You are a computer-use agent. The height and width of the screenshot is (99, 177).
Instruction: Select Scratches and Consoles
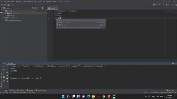tap(13, 20)
